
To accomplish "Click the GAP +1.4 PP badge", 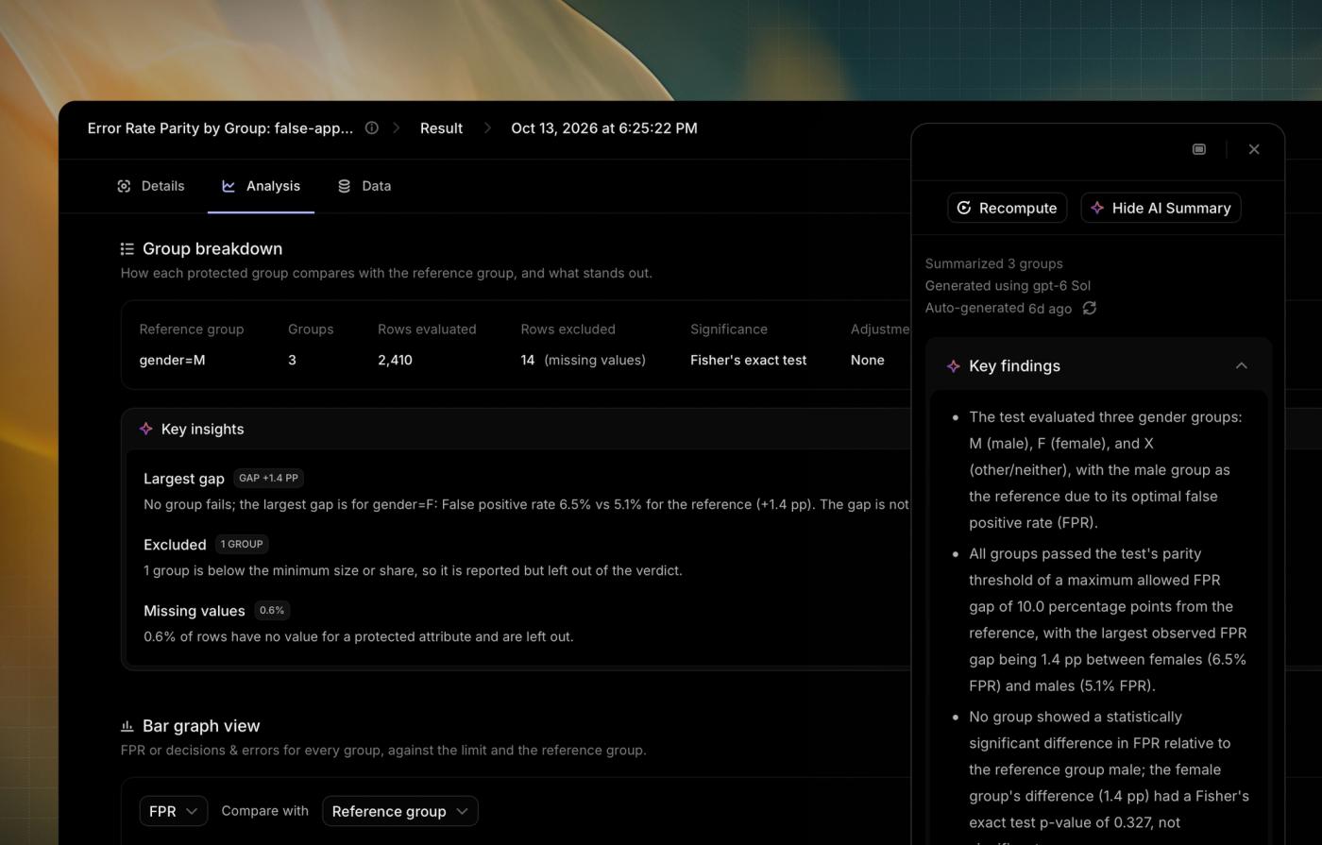I will (x=269, y=478).
